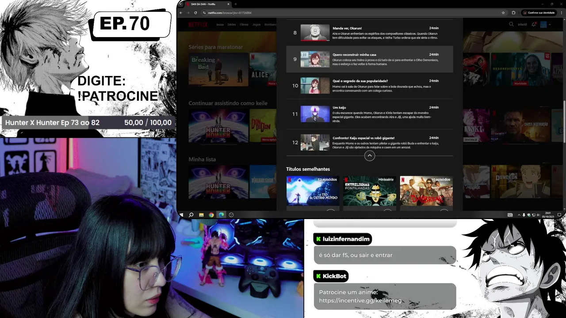Go to Netflix Filmes menu
Screen dimensions: 566x318
point(244,25)
